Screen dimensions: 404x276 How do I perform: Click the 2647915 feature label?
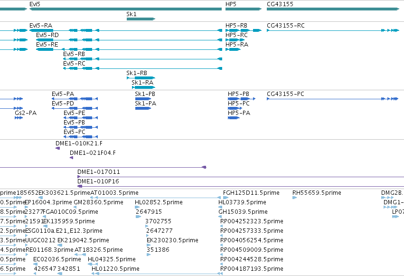tap(149, 212)
